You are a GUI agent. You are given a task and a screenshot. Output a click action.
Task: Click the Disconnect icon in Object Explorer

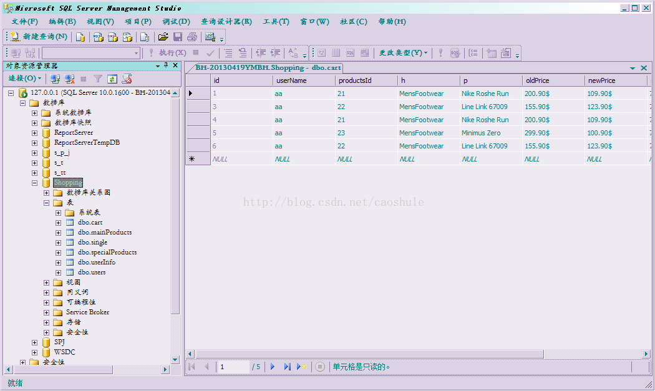[x=69, y=79]
